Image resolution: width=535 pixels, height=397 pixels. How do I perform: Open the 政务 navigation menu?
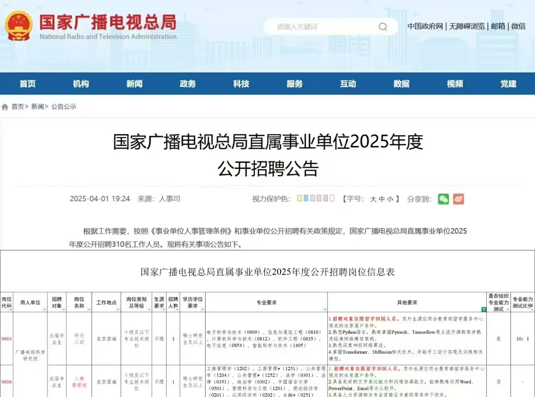point(188,84)
